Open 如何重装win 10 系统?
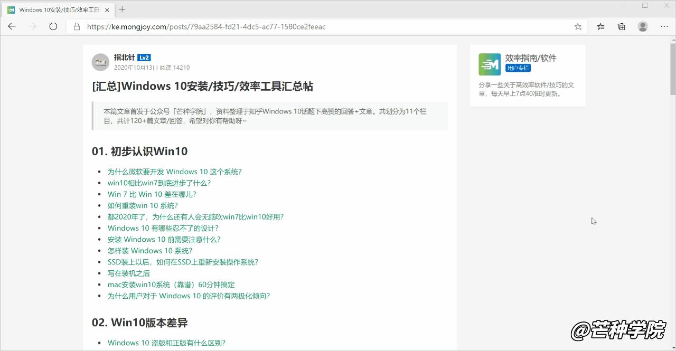Viewport: 676px width, 351px height. click(143, 205)
